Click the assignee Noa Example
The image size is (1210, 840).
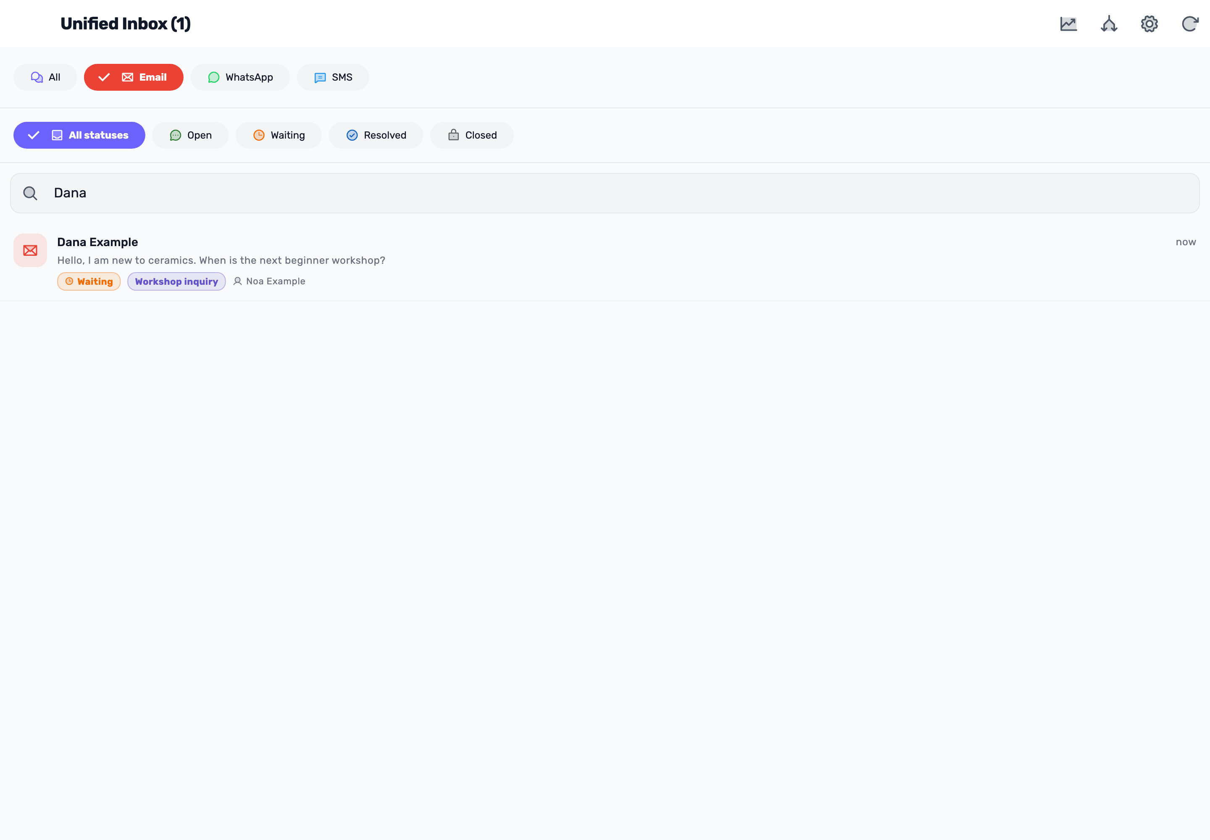pos(269,281)
